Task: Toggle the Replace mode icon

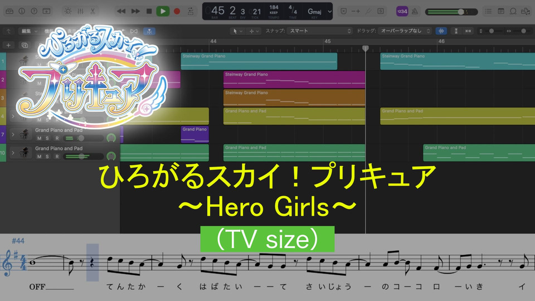Action: tap(344, 11)
